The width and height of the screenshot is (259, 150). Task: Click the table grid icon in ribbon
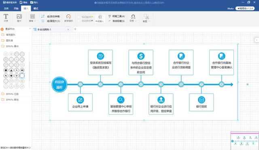tap(32, 16)
